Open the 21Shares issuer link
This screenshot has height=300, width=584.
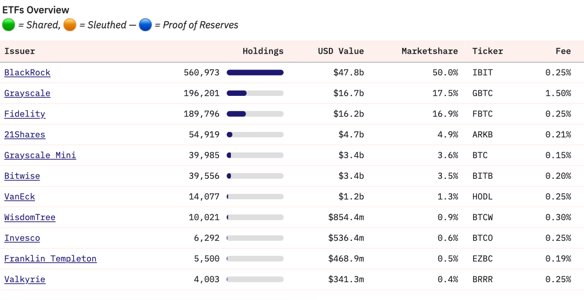pos(25,135)
